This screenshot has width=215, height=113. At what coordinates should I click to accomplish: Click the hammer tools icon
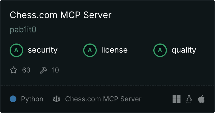(x=44, y=70)
